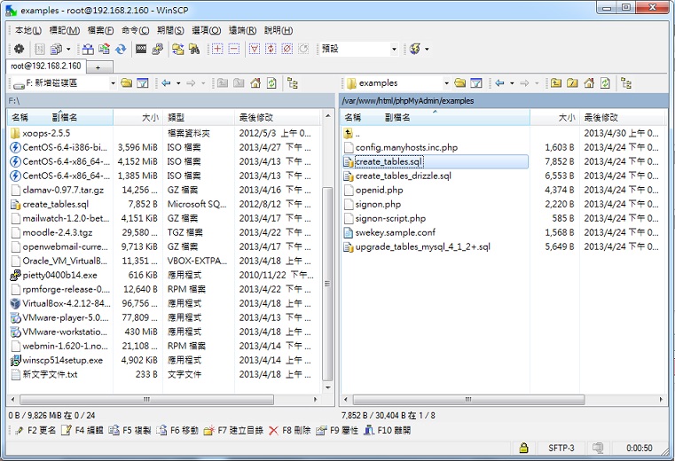Click the compression status bar icon

coord(598,448)
